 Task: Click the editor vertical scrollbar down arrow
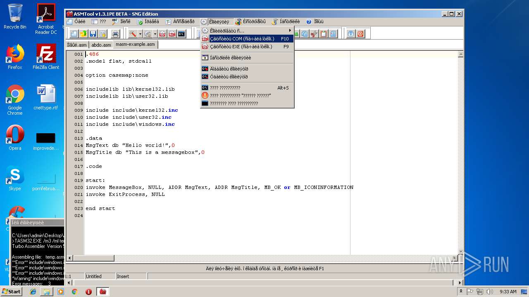461,252
